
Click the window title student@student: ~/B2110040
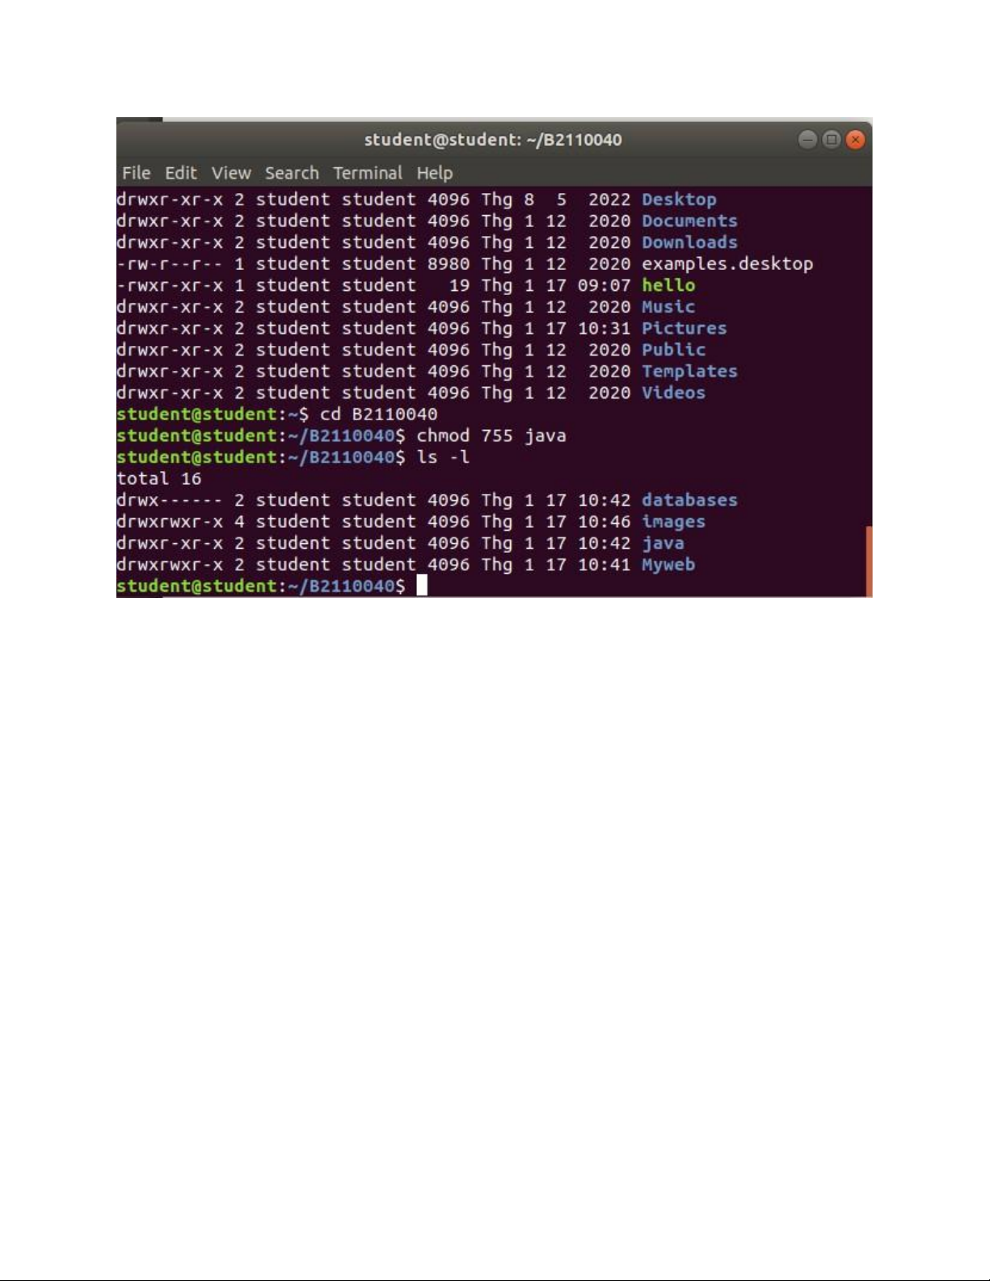pos(493,140)
